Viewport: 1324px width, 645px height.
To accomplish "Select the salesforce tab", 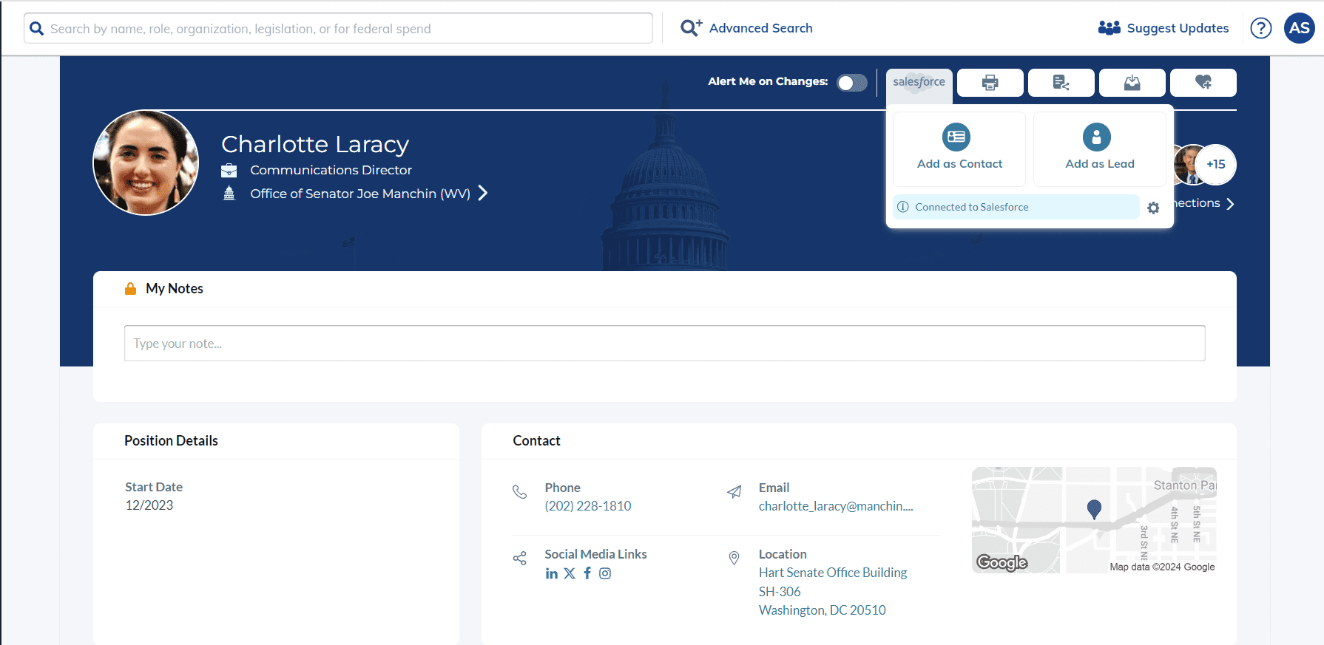I will pyautogui.click(x=919, y=83).
